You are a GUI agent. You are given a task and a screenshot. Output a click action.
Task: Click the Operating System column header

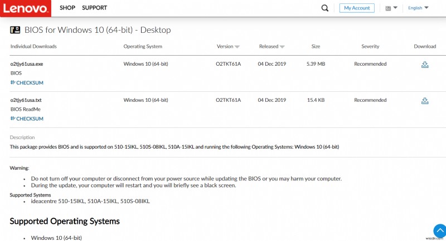coord(143,46)
